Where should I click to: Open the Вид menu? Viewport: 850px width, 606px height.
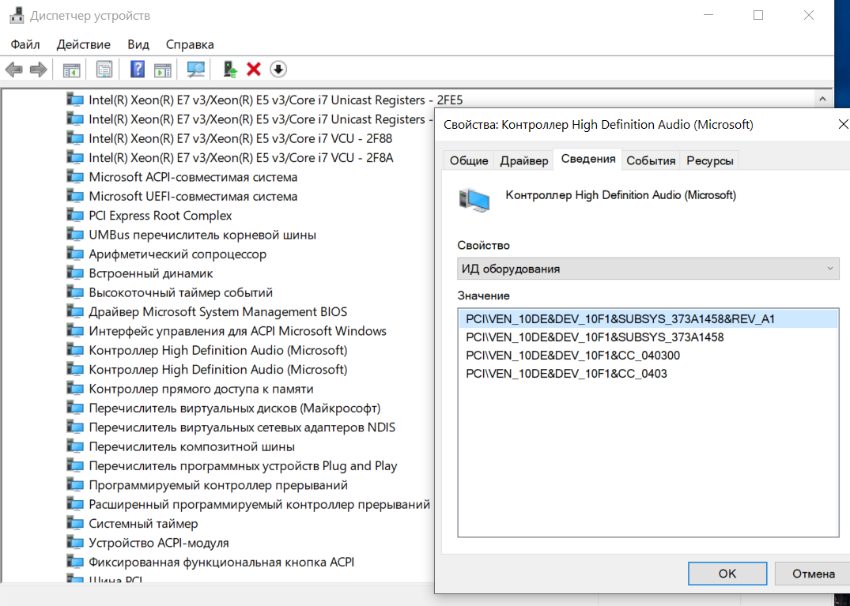tap(138, 44)
